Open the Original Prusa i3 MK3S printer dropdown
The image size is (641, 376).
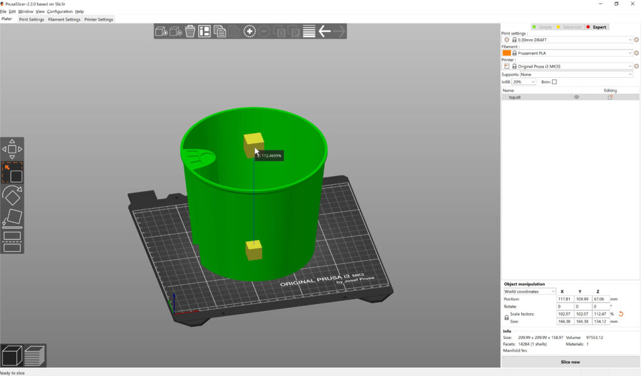pos(567,66)
